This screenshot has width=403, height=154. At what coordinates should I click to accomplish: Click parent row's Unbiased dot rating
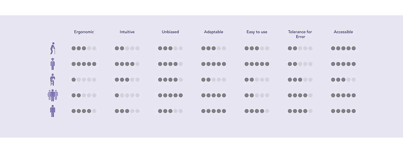click(x=170, y=79)
